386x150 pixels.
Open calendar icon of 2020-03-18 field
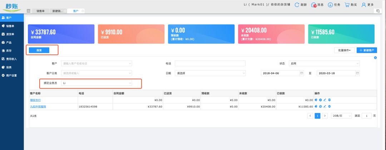pyautogui.click(x=357, y=73)
